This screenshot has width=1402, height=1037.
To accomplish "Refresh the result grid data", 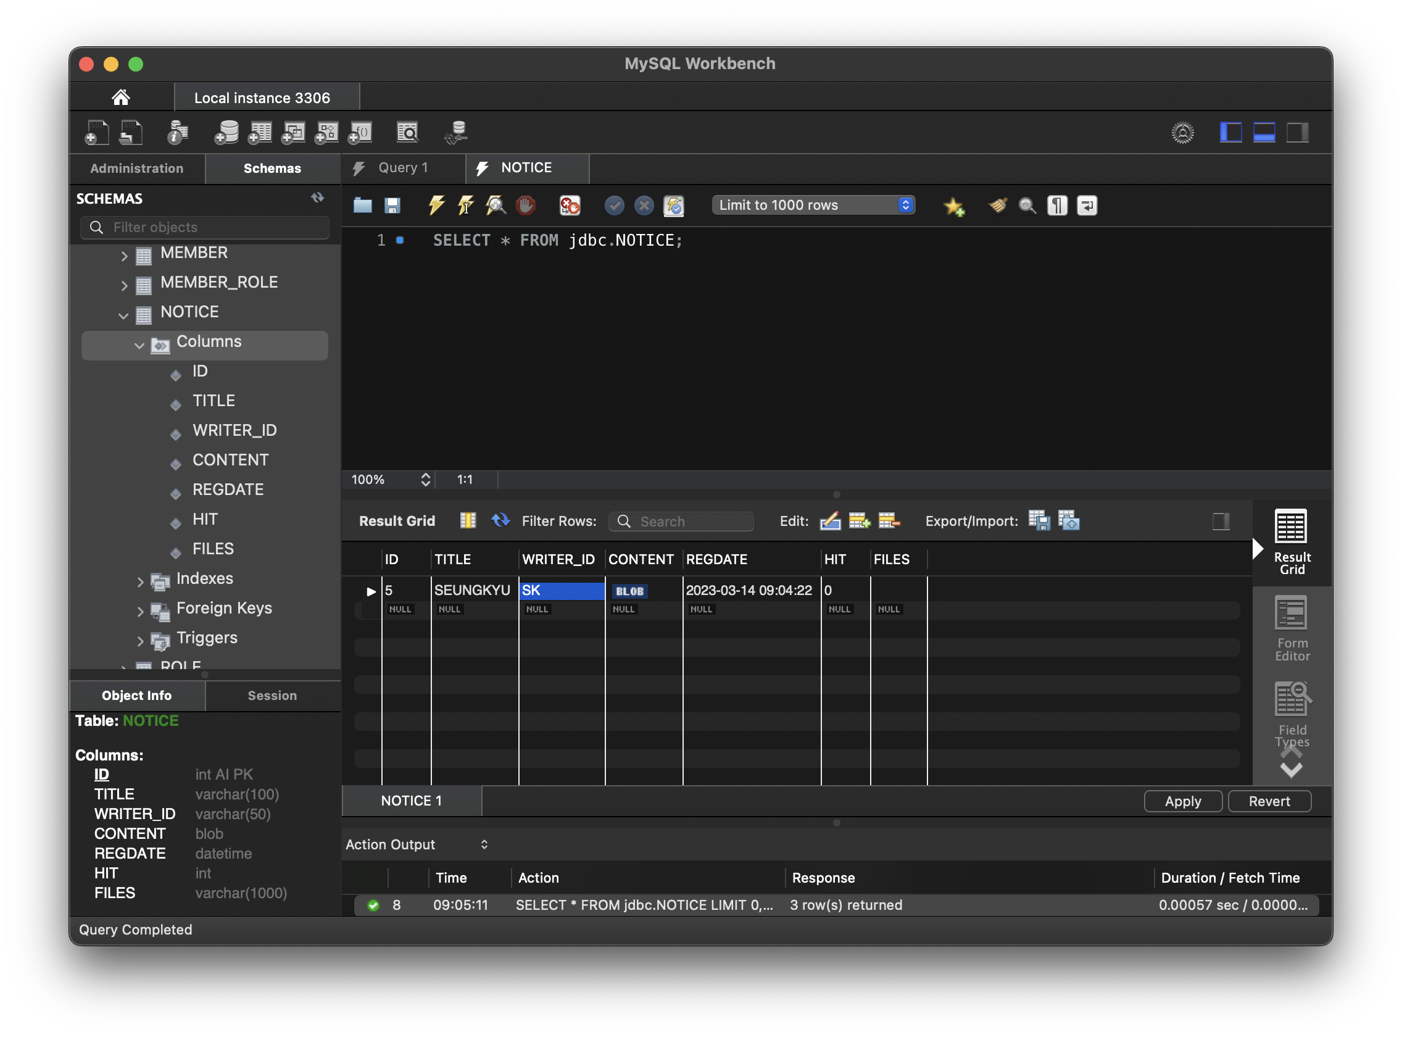I will click(x=500, y=520).
